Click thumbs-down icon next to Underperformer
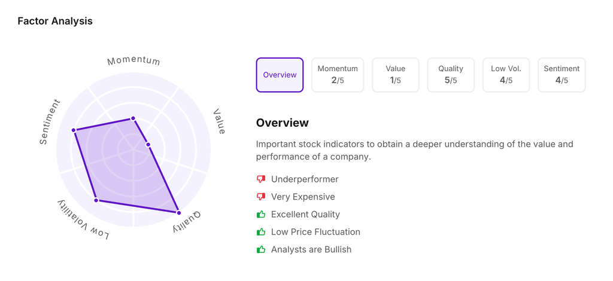Image resolution: width=613 pixels, height=281 pixels. click(261, 179)
